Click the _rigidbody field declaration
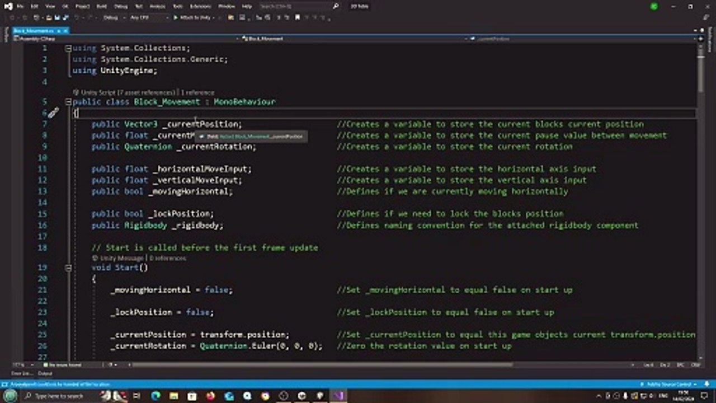Screen dimensions: 716x403 pos(158,225)
